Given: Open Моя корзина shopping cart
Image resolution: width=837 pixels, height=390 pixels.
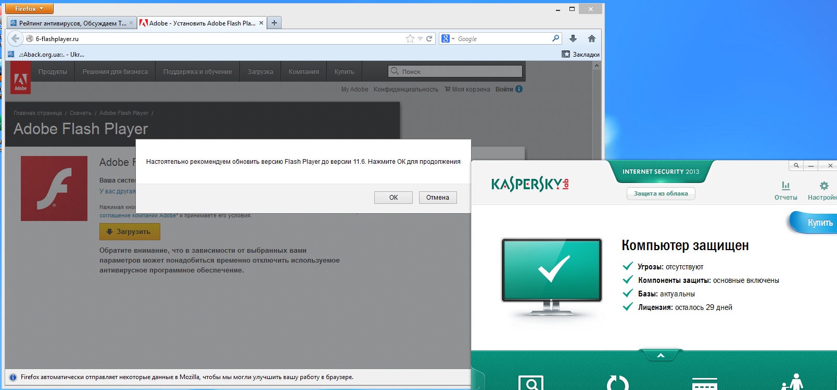Looking at the screenshot, I should click(x=467, y=89).
